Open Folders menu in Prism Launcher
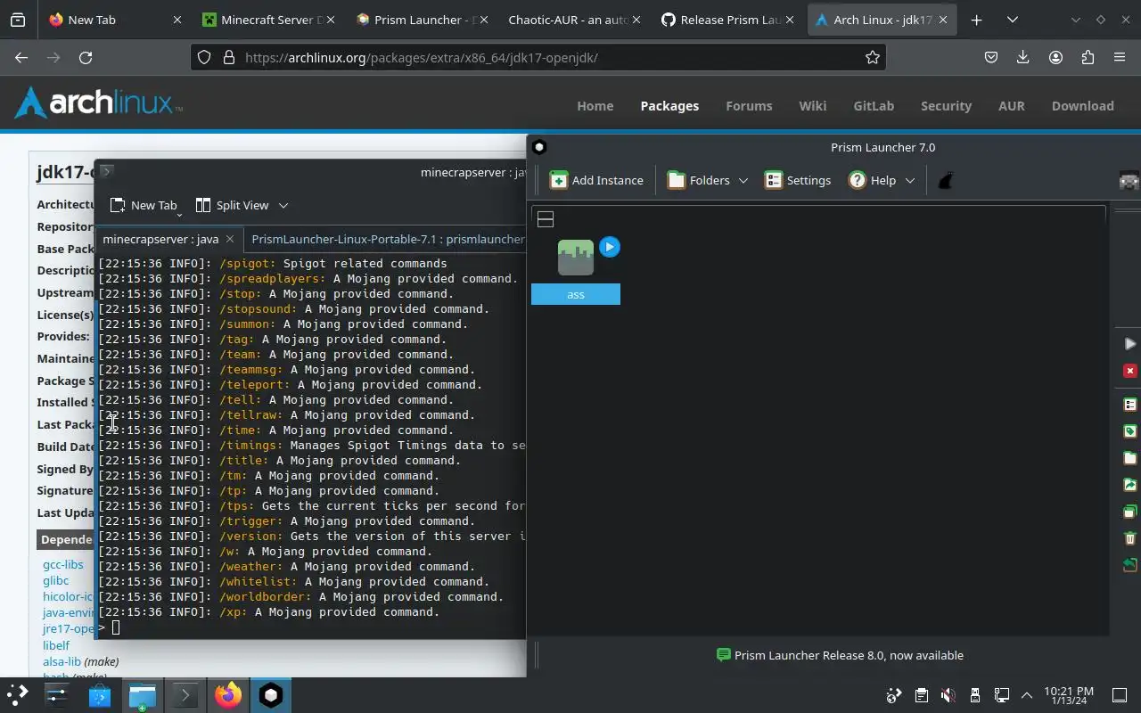The image size is (1141, 713). tap(708, 180)
